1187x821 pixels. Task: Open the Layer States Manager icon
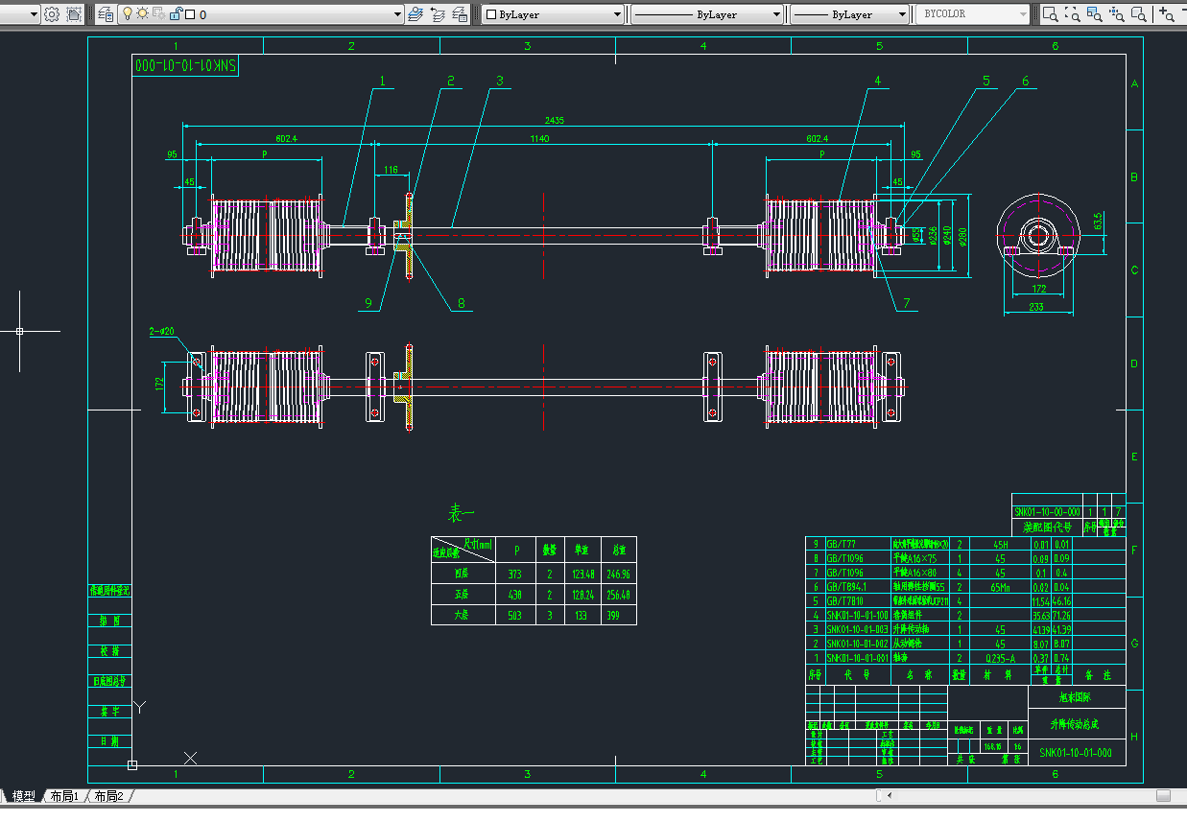(460, 14)
